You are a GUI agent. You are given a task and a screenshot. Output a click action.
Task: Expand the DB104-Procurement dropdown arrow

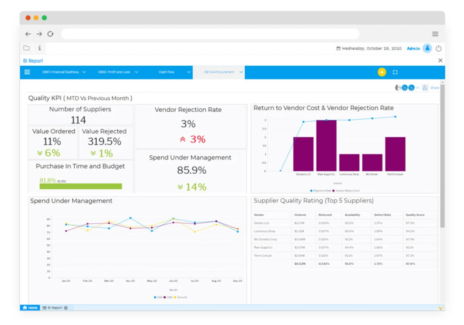(241, 72)
